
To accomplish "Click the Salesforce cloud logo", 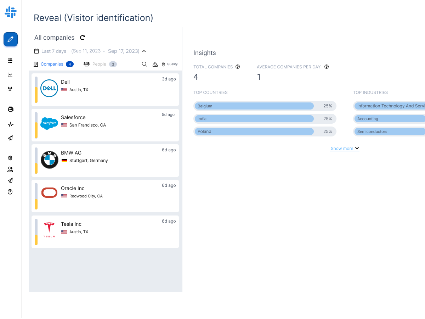I will (x=49, y=123).
